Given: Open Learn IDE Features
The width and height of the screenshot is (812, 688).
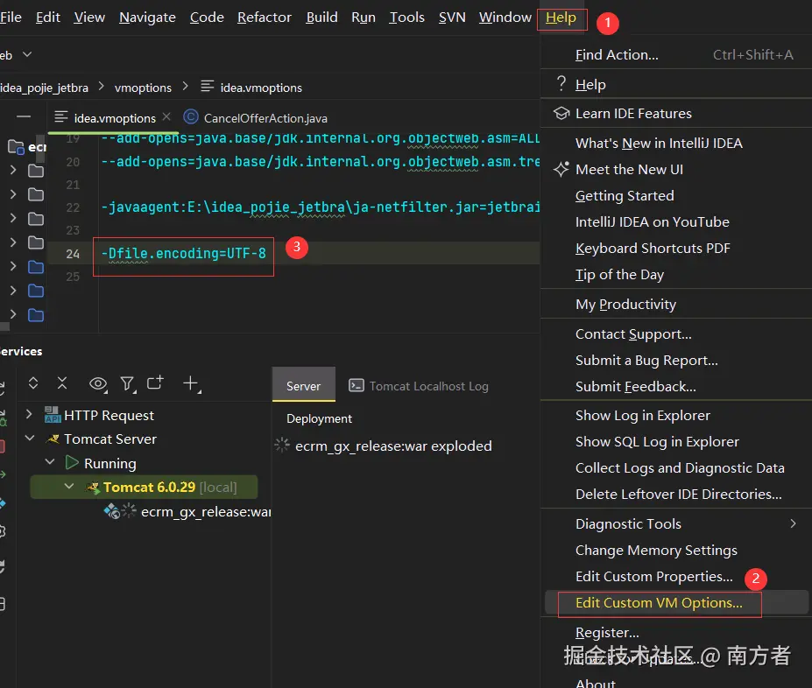Looking at the screenshot, I should (676, 113).
